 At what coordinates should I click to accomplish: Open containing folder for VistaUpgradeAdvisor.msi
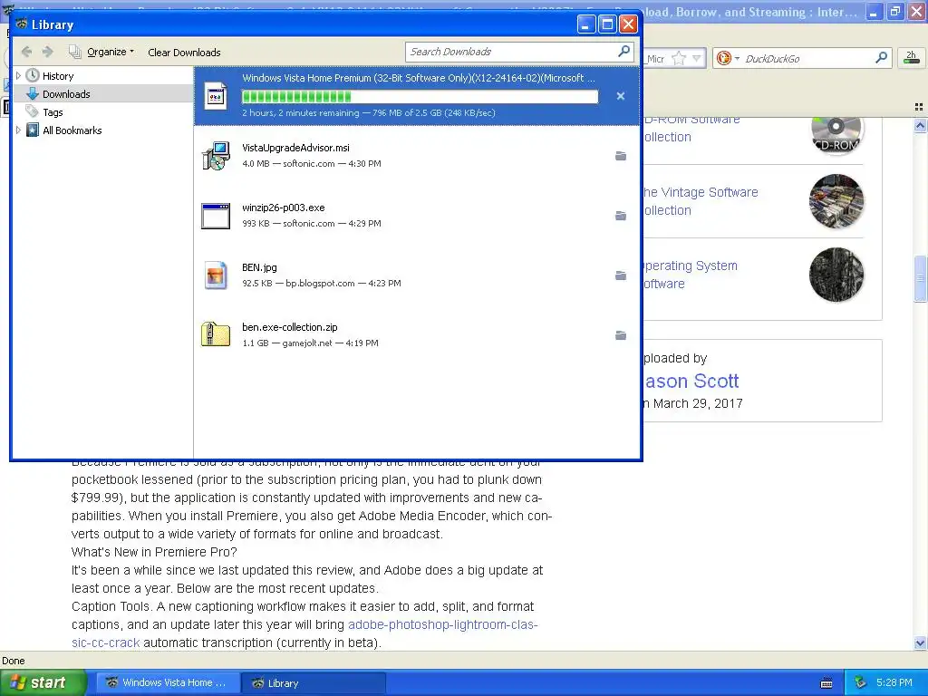point(620,156)
